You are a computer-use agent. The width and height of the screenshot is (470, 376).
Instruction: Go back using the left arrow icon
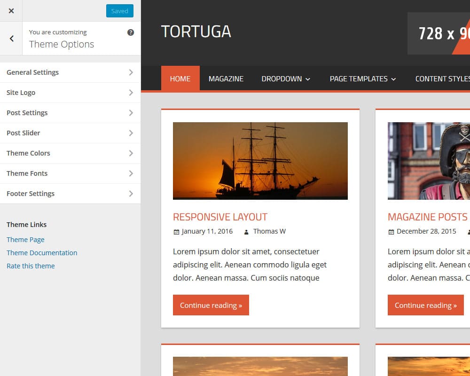[11, 39]
